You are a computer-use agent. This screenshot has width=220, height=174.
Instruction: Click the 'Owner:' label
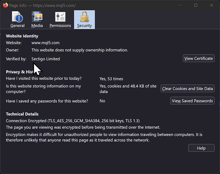tap(12, 50)
